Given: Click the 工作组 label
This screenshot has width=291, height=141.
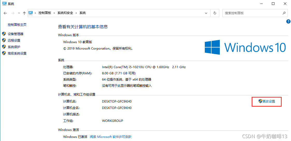Looking at the screenshot, I should 68,121.
